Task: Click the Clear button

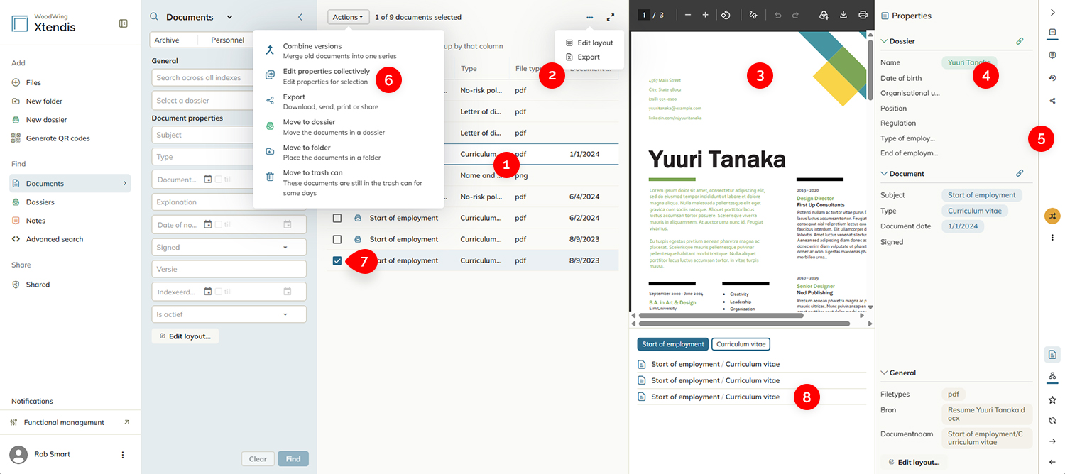Action: (x=258, y=459)
